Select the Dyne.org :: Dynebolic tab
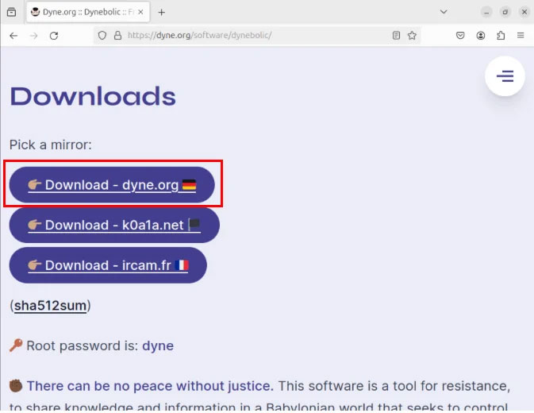Viewport: 534px width, 413px height. 88,12
